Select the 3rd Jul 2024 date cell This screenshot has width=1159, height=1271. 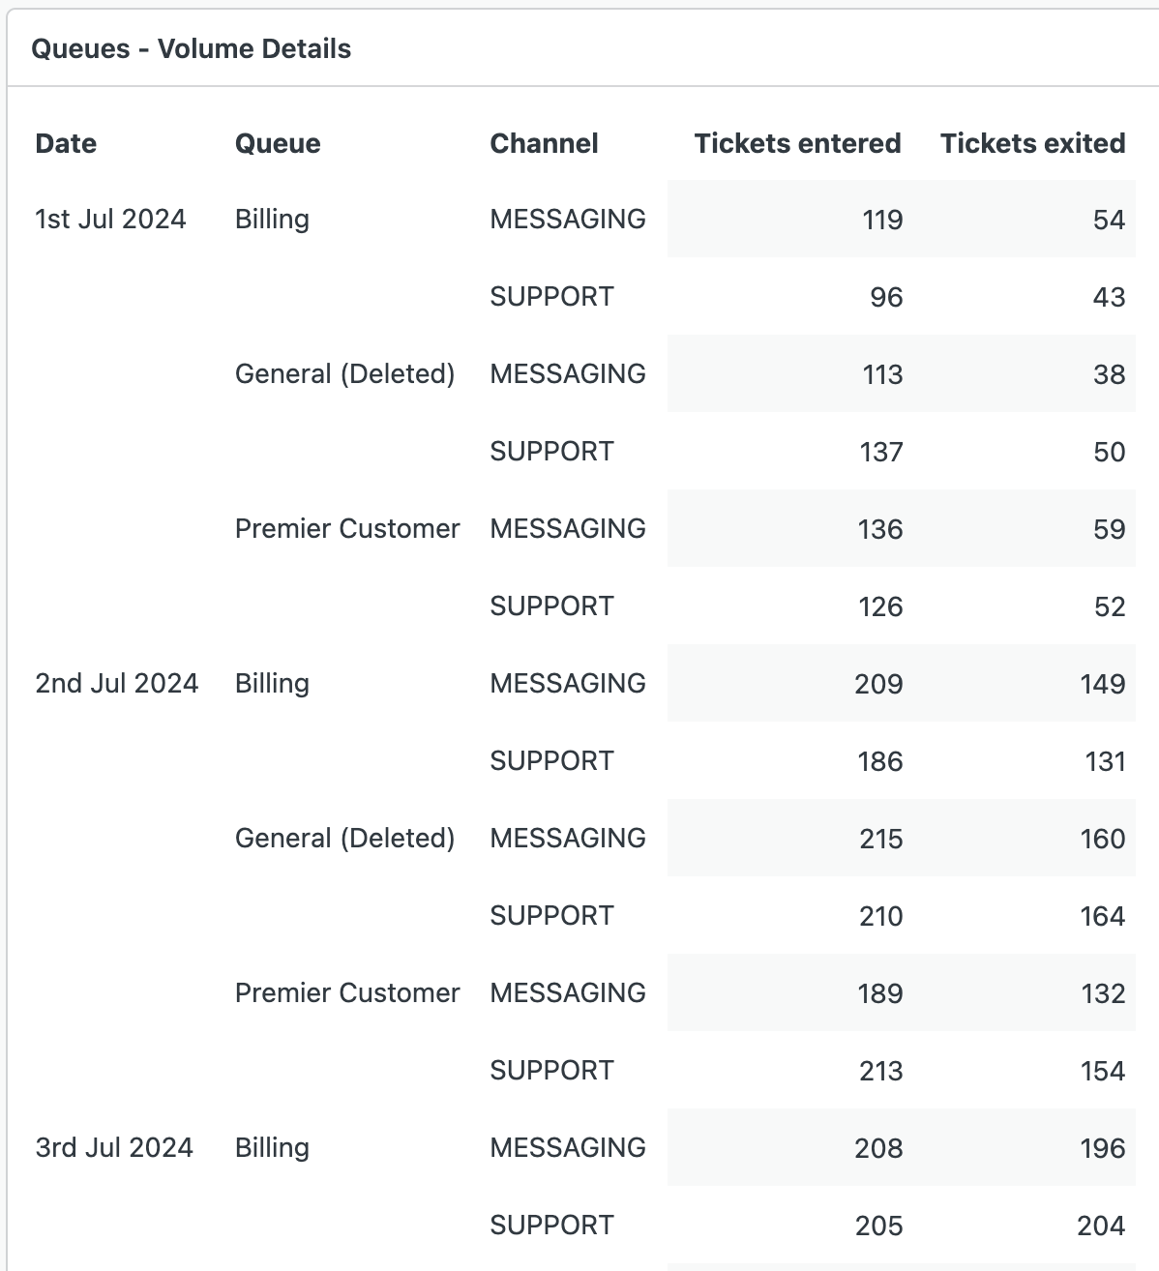pyautogui.click(x=114, y=1147)
